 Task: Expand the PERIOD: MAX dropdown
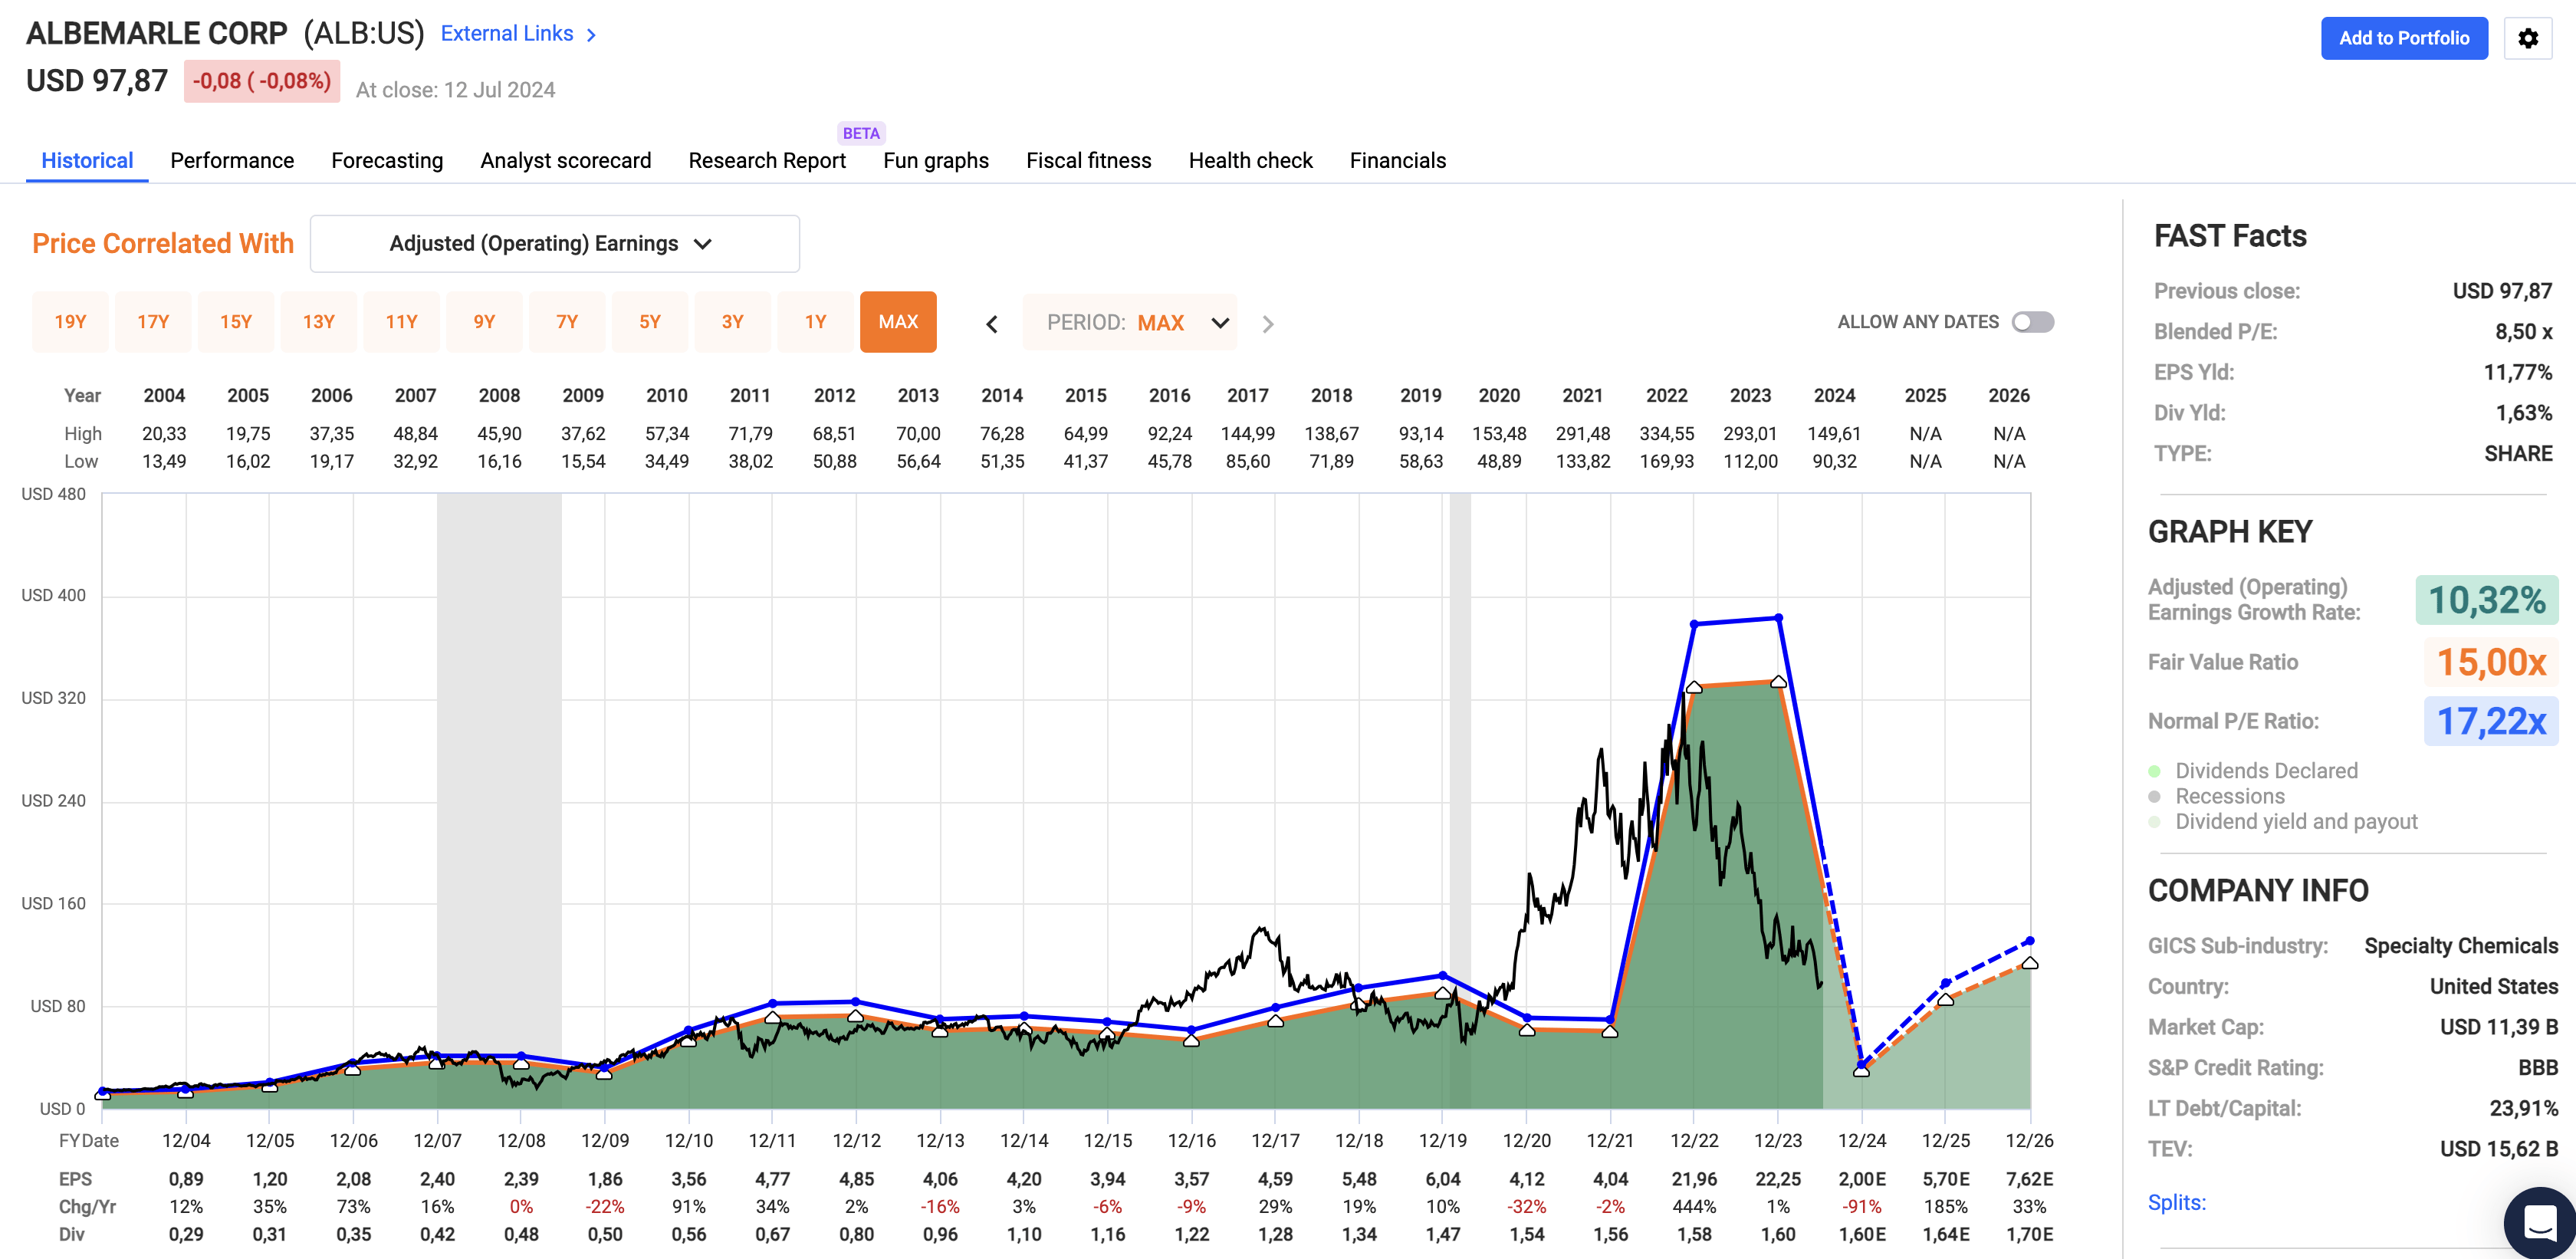point(1130,323)
